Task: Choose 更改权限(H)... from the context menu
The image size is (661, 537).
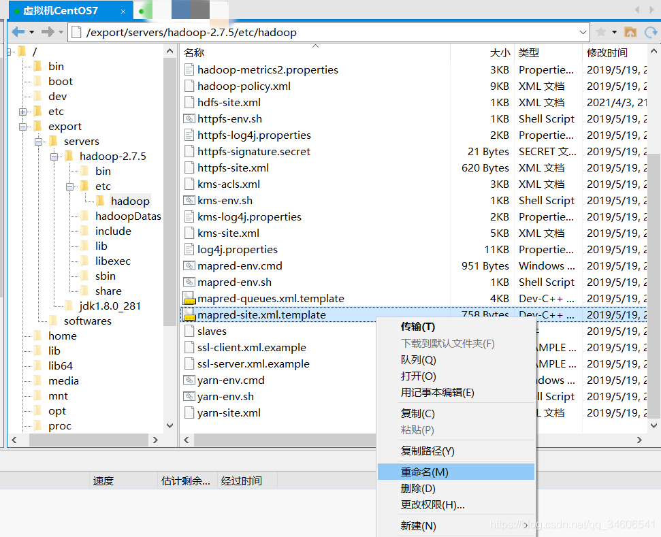Action: click(x=455, y=505)
